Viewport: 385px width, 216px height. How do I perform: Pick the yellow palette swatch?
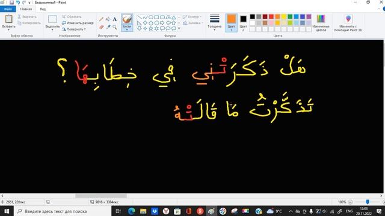click(x=283, y=17)
